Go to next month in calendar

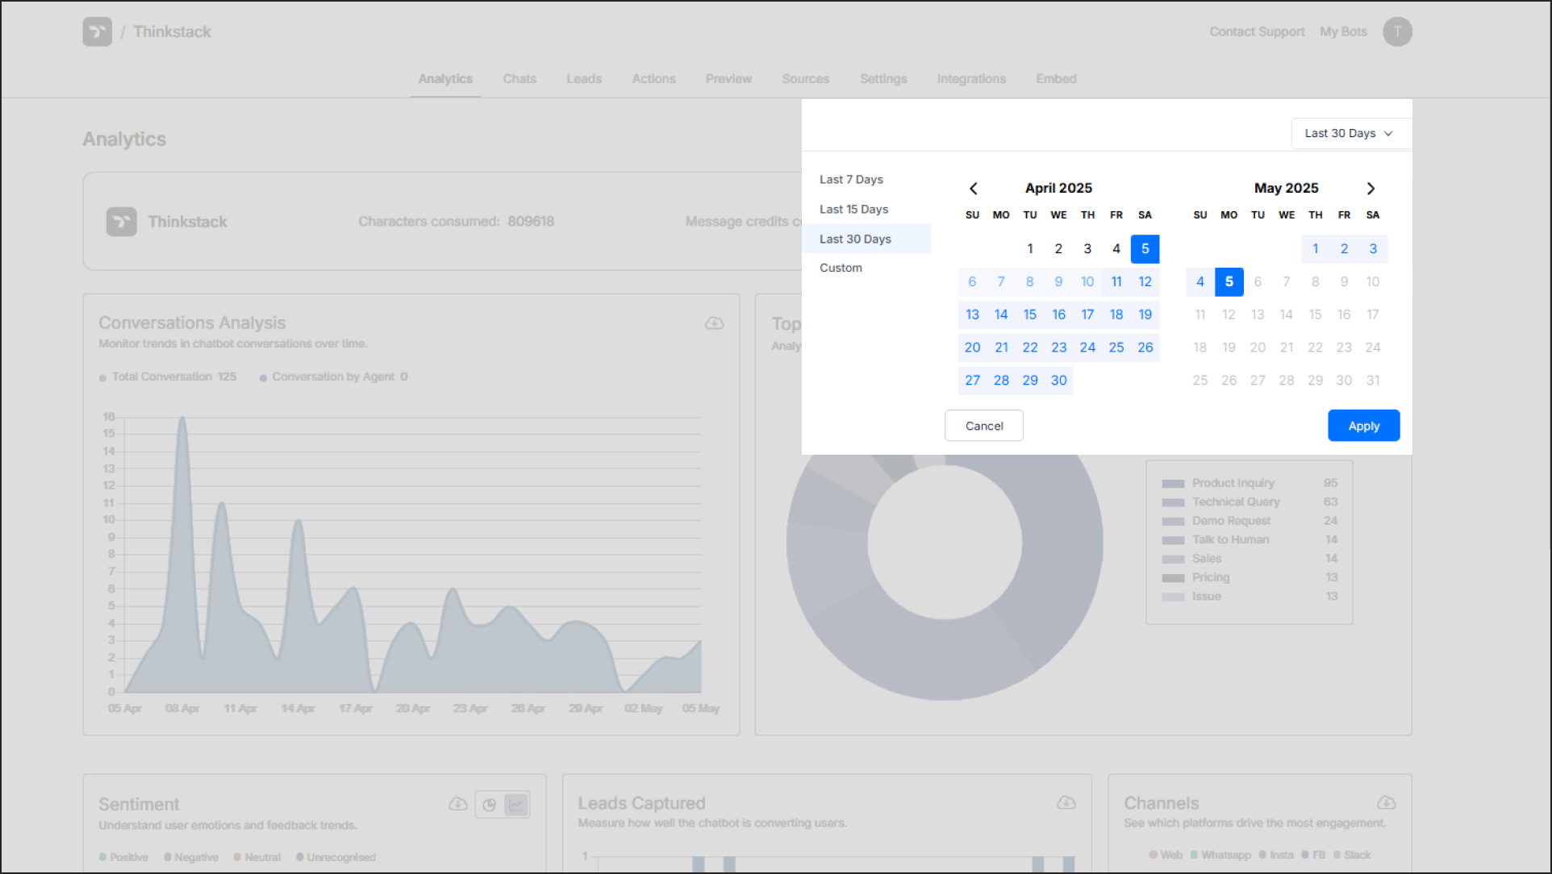pyautogui.click(x=1371, y=189)
